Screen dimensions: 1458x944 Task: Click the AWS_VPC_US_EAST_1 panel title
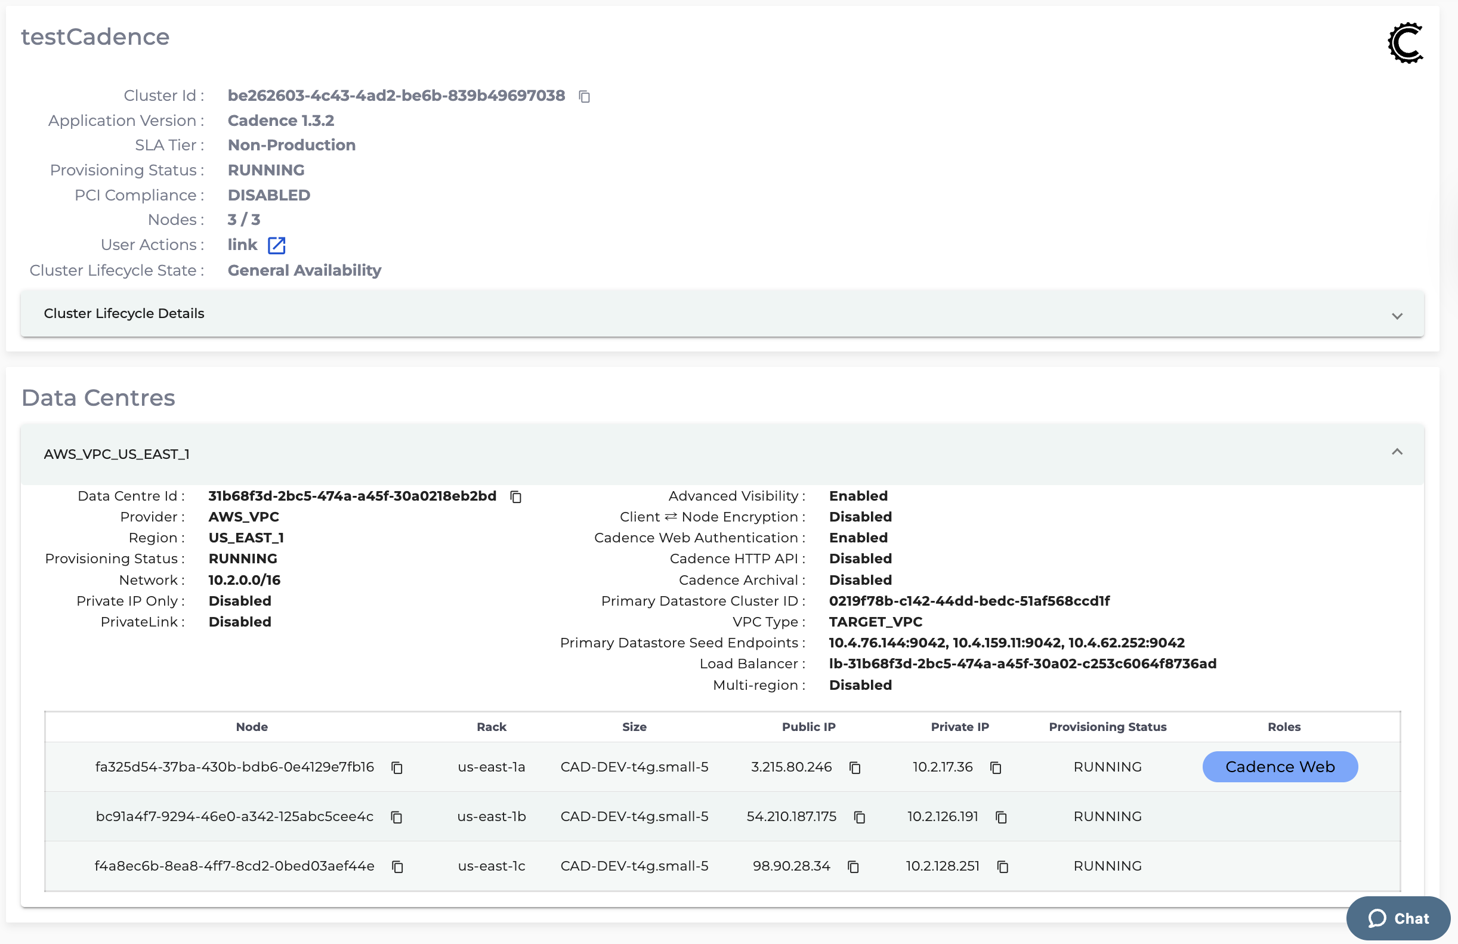click(116, 454)
